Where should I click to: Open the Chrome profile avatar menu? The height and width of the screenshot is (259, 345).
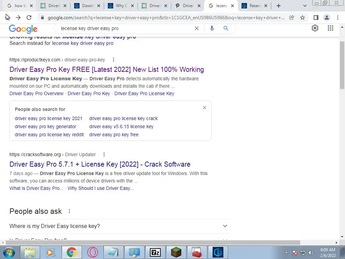(327, 18)
